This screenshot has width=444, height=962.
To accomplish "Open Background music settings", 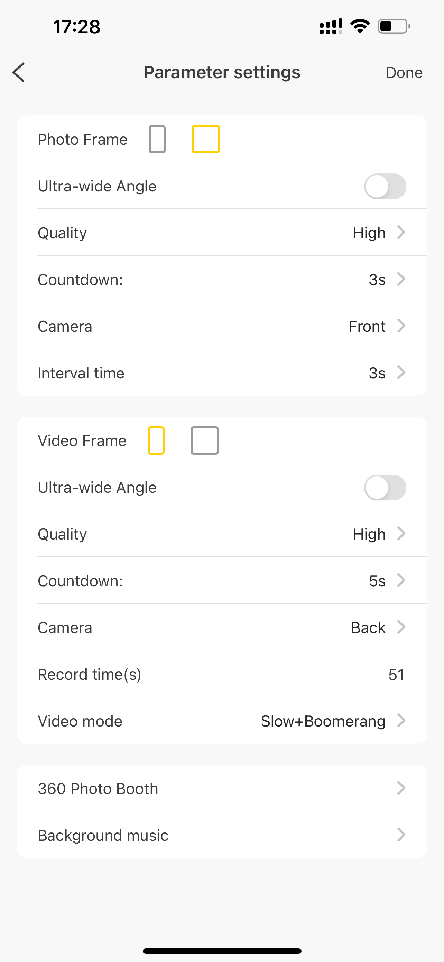I will coord(222,835).
